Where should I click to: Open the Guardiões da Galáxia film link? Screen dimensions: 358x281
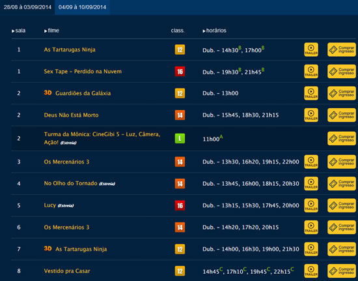[83, 93]
